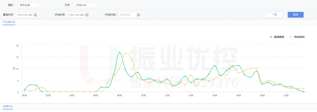
Task: Click green legend circle for 基准数据
Action: point(271,37)
